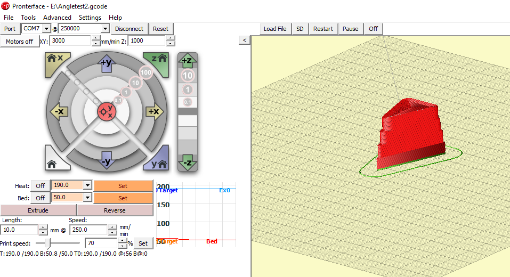Click Disconnect button
The image size is (510, 277).
(129, 29)
